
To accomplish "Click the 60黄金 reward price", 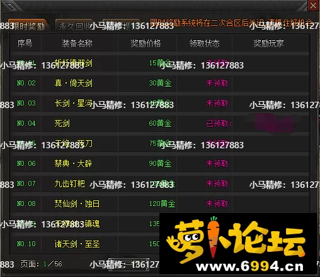I will pyautogui.click(x=160, y=123).
